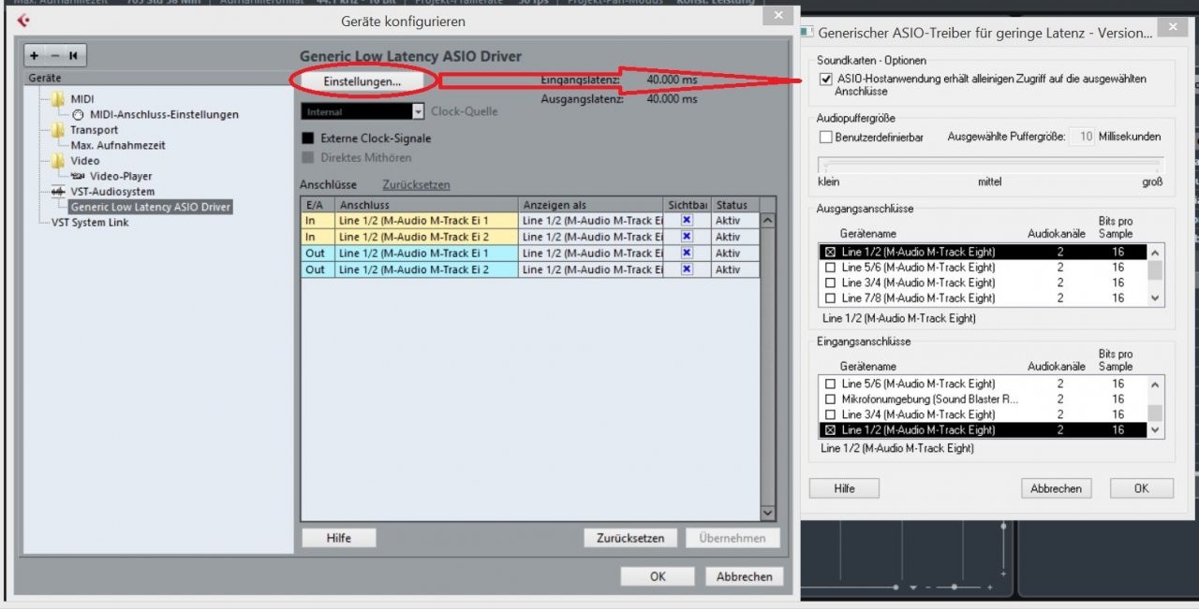Click Aktiv status of Out Ei 2 row
1199x609 pixels.
tap(735, 269)
